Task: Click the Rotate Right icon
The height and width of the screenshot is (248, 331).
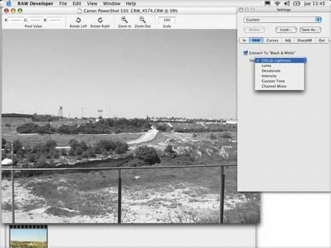Action: (100, 20)
